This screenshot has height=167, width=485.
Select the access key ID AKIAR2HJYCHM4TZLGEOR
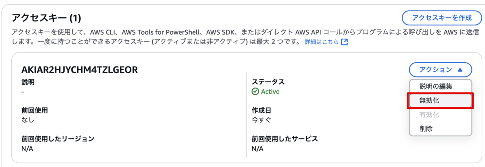(x=80, y=70)
